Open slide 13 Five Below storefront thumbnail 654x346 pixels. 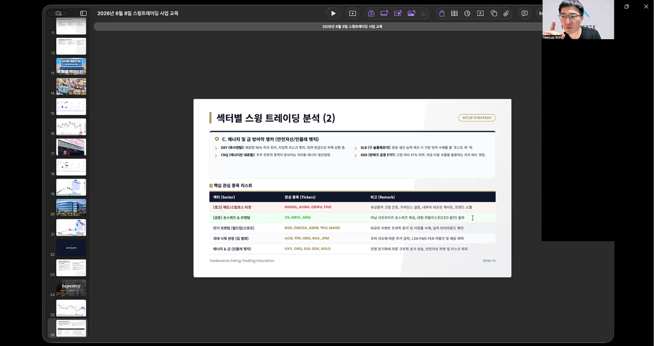71,66
